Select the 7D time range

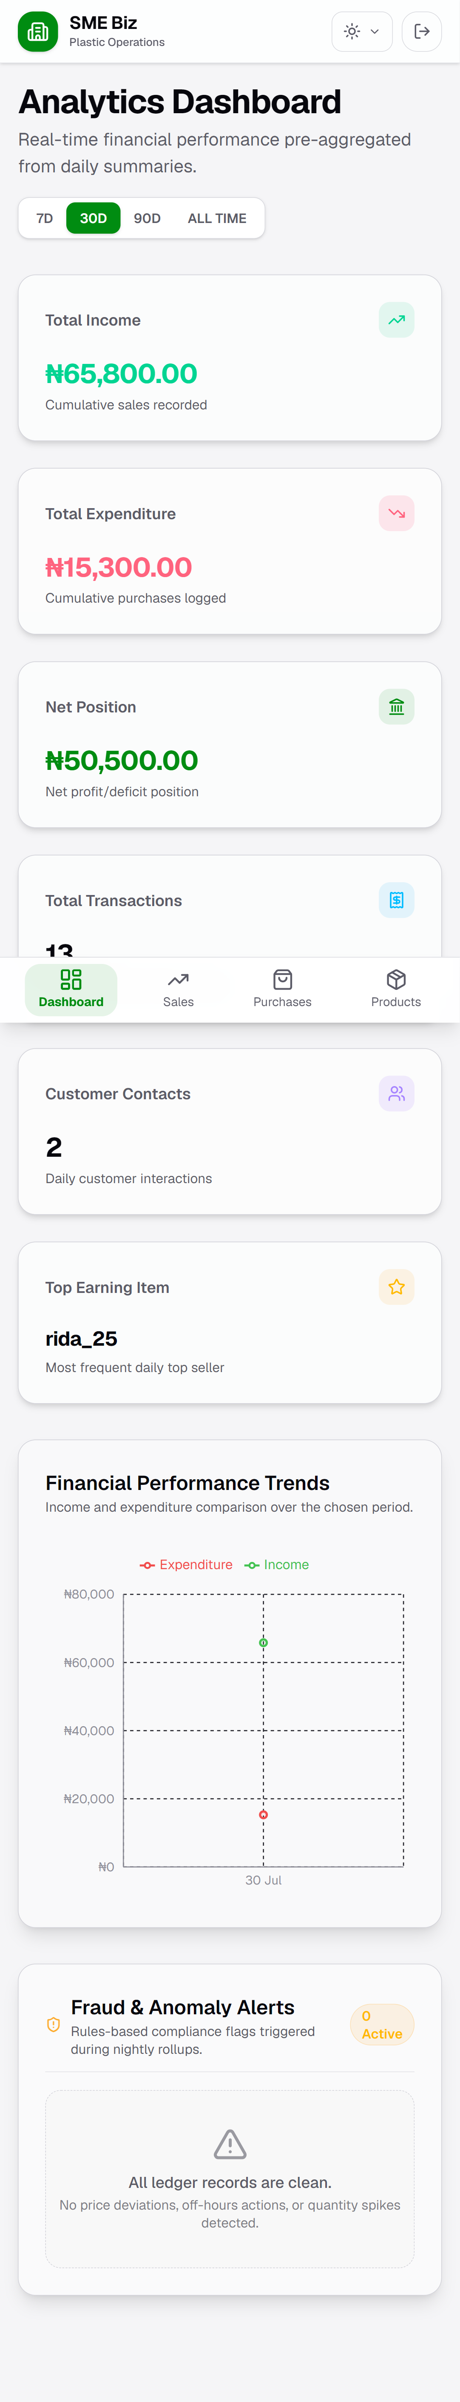(x=45, y=218)
